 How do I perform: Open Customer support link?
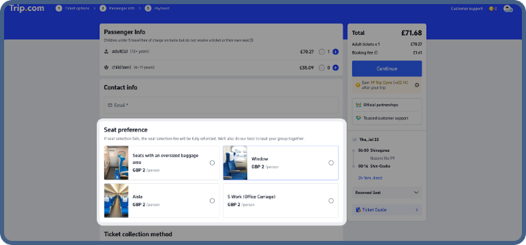click(x=467, y=9)
